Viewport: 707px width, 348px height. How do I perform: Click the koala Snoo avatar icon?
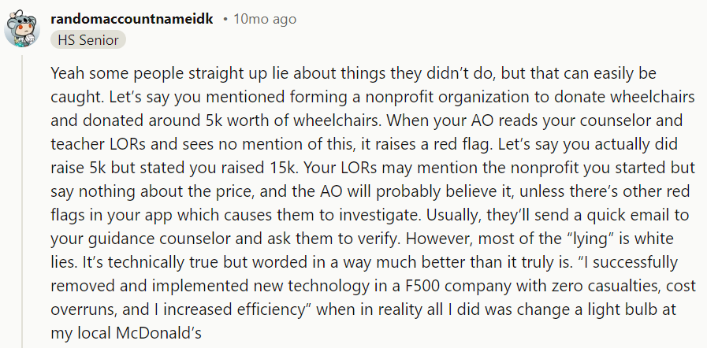tap(21, 28)
